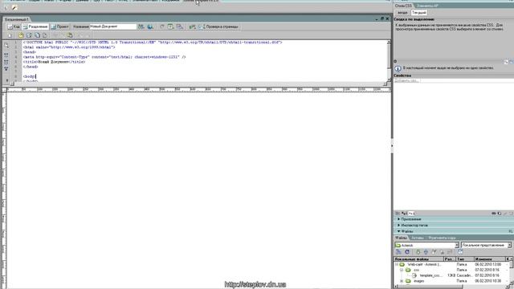Open the Visual aids icon menu
The width and height of the screenshot is (514, 289).
coord(180,26)
